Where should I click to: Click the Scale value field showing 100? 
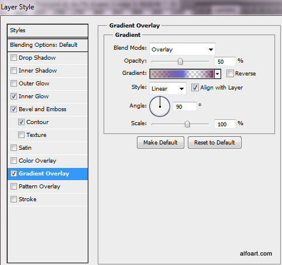(x=225, y=124)
